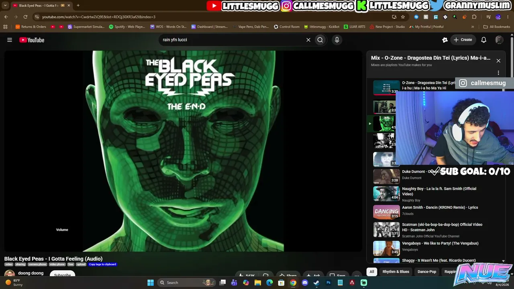Open YouTube notifications bell
Viewport: 514px width, 289px height.
tap(484, 40)
